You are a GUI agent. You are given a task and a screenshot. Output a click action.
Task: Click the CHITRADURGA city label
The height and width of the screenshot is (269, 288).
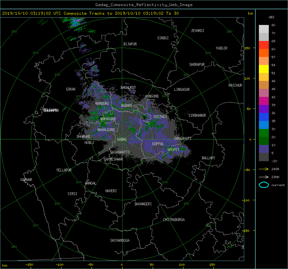click(174, 220)
